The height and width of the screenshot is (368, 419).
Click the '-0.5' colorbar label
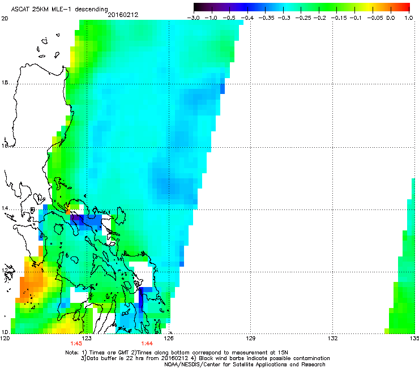[229, 18]
